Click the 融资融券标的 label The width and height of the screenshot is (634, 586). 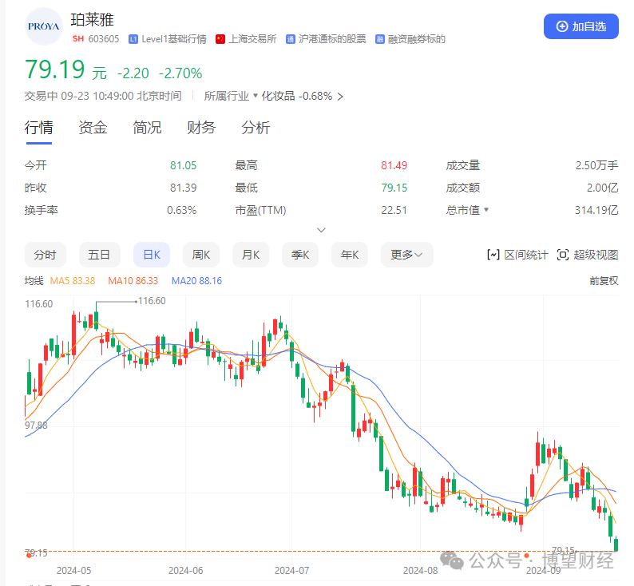click(x=417, y=39)
